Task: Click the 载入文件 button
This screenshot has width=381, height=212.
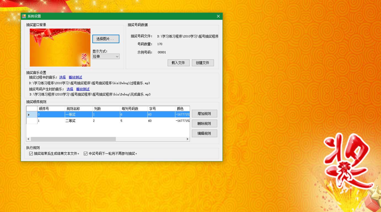Action: 178,63
